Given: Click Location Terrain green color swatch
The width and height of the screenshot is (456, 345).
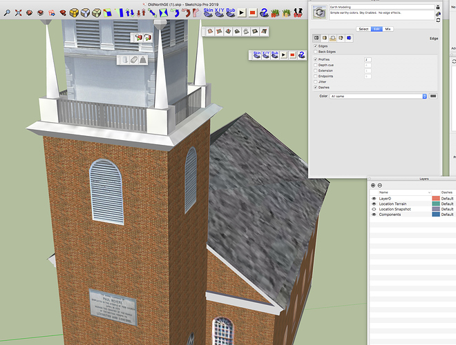Looking at the screenshot, I should [x=436, y=204].
